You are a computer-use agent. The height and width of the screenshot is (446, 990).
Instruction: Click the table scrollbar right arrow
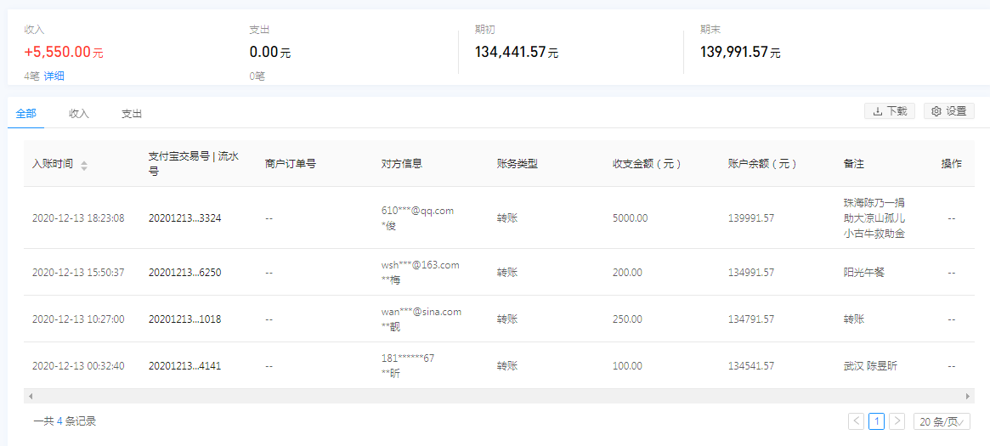[968, 396]
